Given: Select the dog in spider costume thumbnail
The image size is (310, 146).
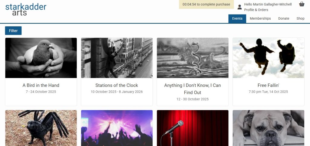Looking at the screenshot, I should [x=41, y=128].
